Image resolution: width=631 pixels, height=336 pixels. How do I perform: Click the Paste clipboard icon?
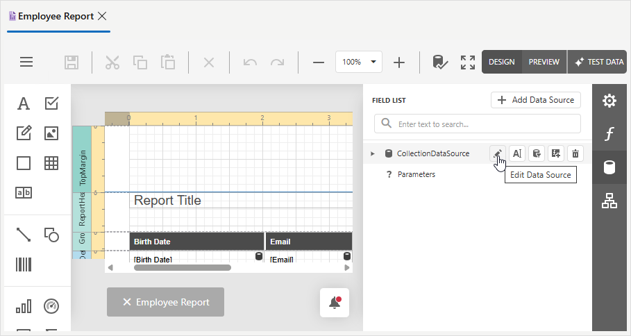(168, 62)
